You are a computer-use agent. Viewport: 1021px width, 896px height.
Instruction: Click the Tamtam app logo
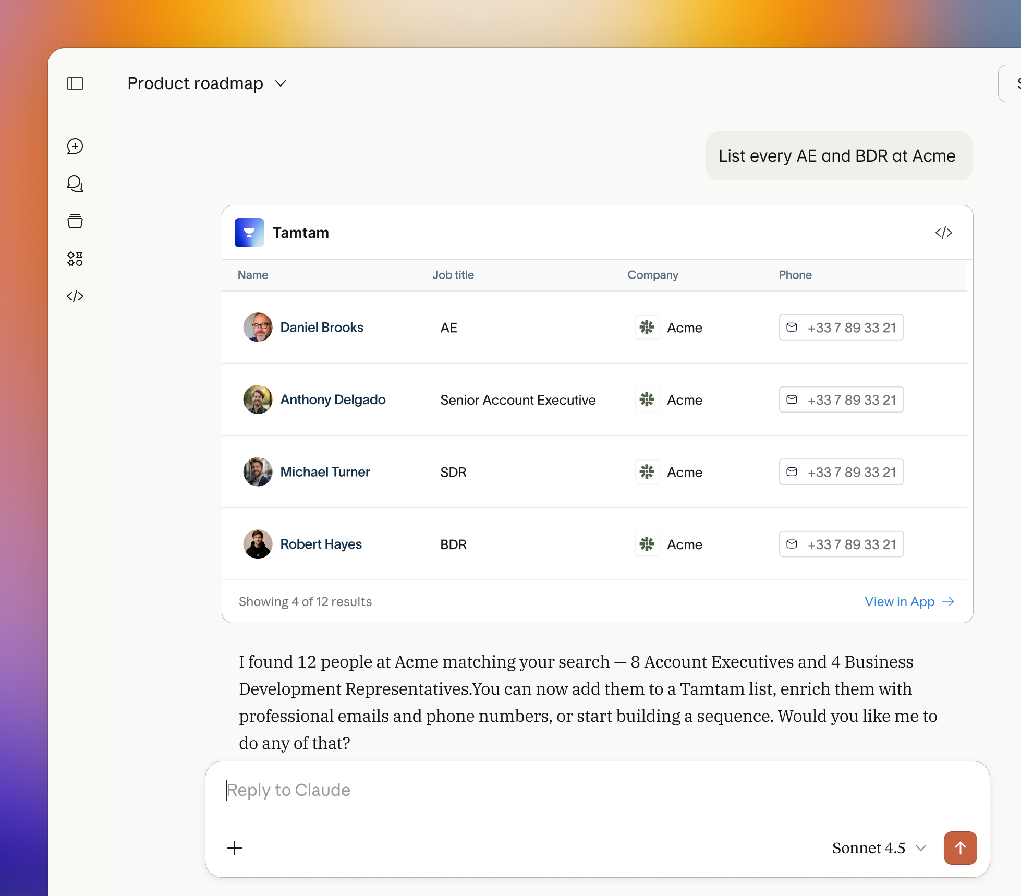point(249,233)
